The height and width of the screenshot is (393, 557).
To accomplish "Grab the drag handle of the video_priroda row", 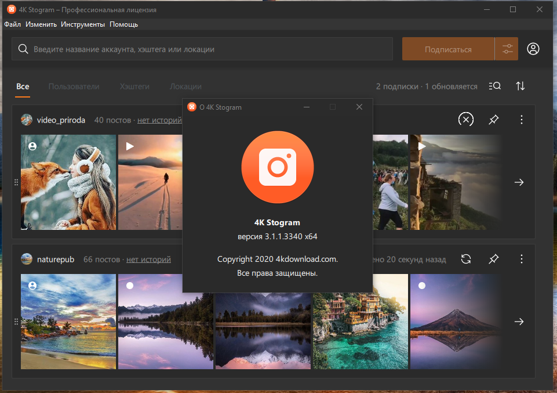I will [x=16, y=182].
